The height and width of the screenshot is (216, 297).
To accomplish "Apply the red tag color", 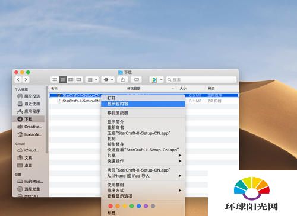I will [110, 206].
